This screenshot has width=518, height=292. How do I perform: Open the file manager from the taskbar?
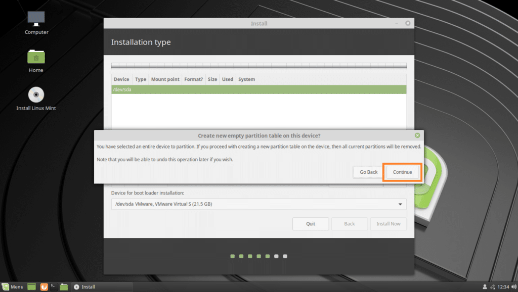pyautogui.click(x=64, y=286)
